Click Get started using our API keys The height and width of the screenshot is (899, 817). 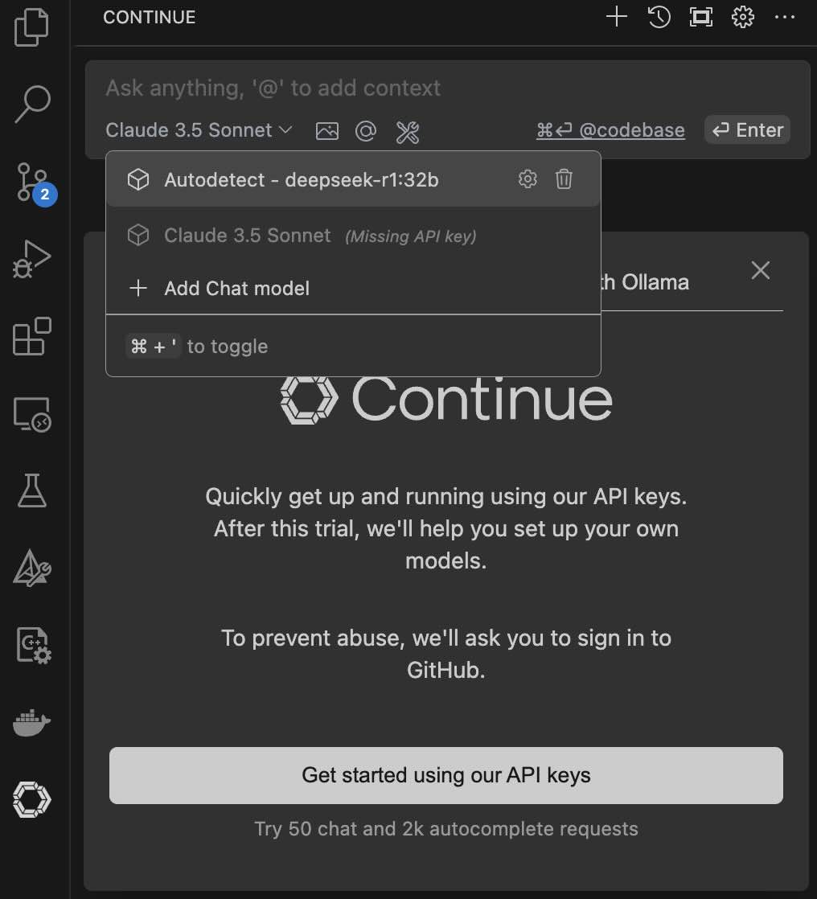click(446, 775)
